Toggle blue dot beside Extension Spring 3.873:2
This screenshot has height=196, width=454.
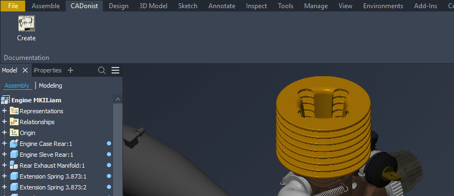[109, 187]
